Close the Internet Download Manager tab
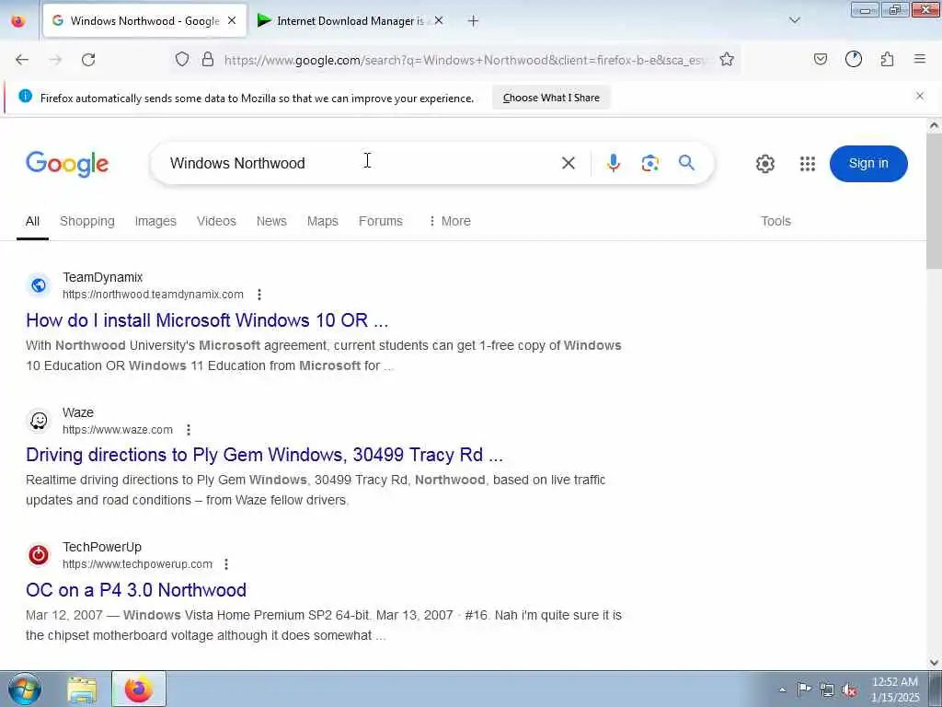The height and width of the screenshot is (707, 942). tap(439, 21)
